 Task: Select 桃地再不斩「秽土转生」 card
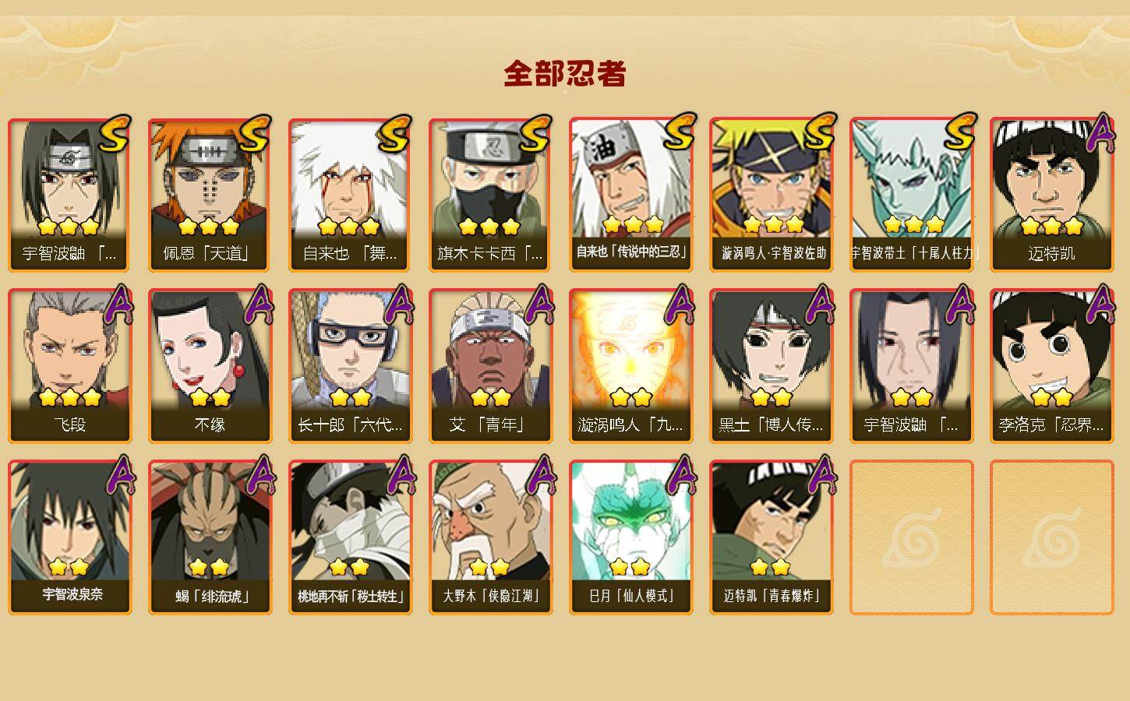tap(350, 537)
